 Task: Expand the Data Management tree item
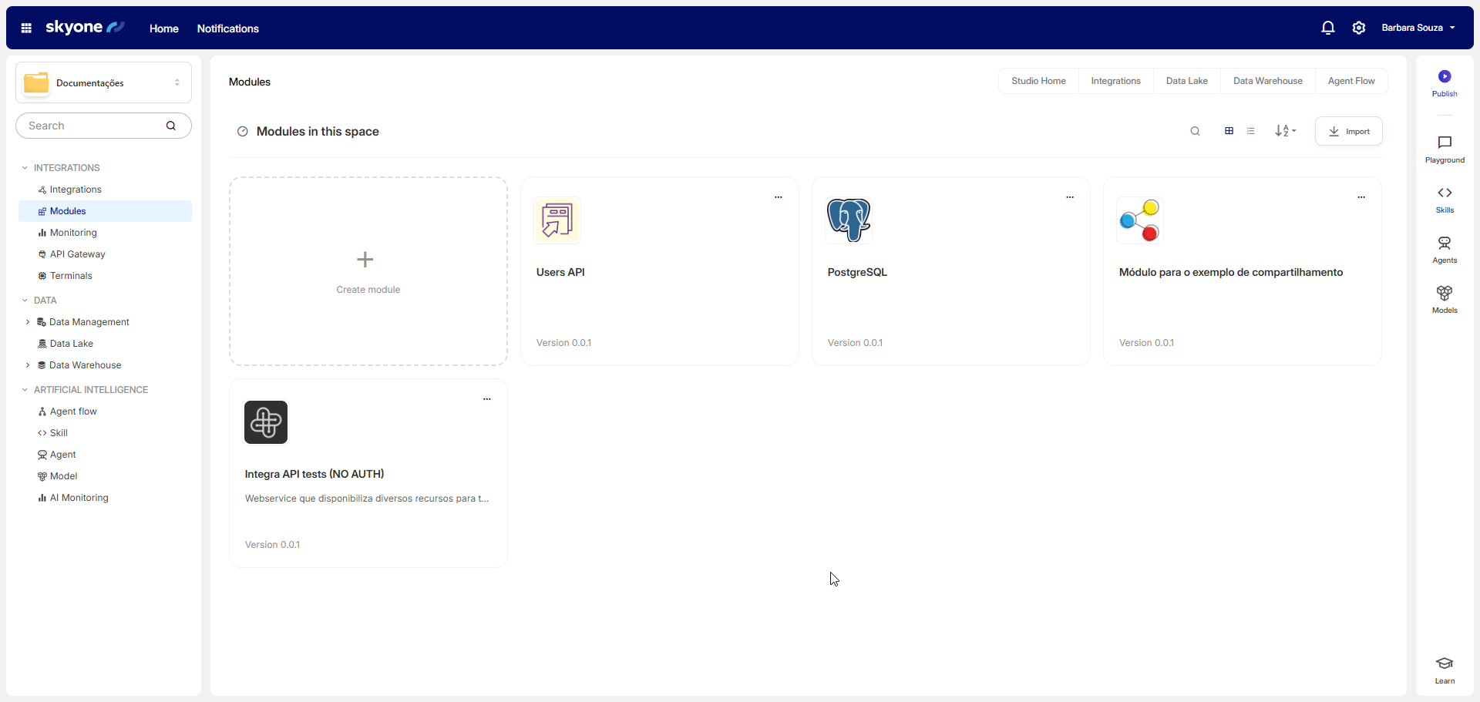click(28, 322)
